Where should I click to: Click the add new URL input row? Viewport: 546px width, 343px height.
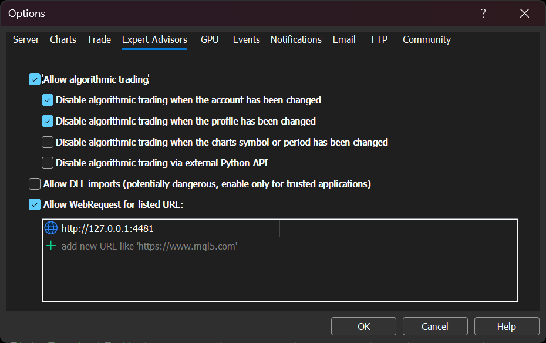(280, 246)
